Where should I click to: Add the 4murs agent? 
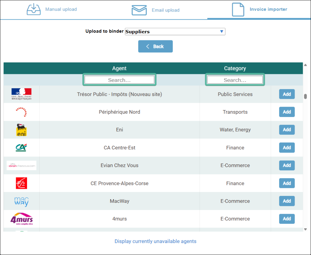(x=287, y=219)
